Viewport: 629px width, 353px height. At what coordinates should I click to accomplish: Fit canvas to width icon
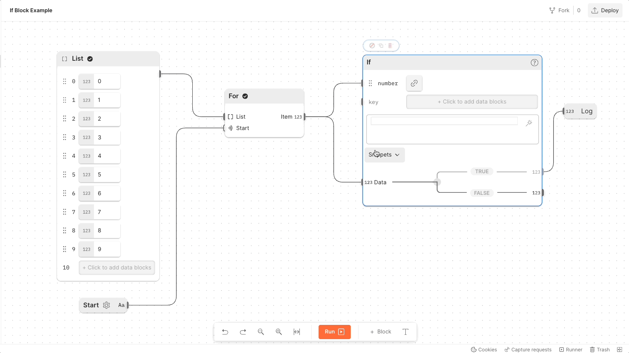point(297,332)
